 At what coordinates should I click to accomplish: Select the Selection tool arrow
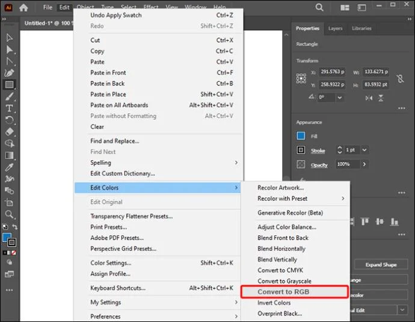9,37
